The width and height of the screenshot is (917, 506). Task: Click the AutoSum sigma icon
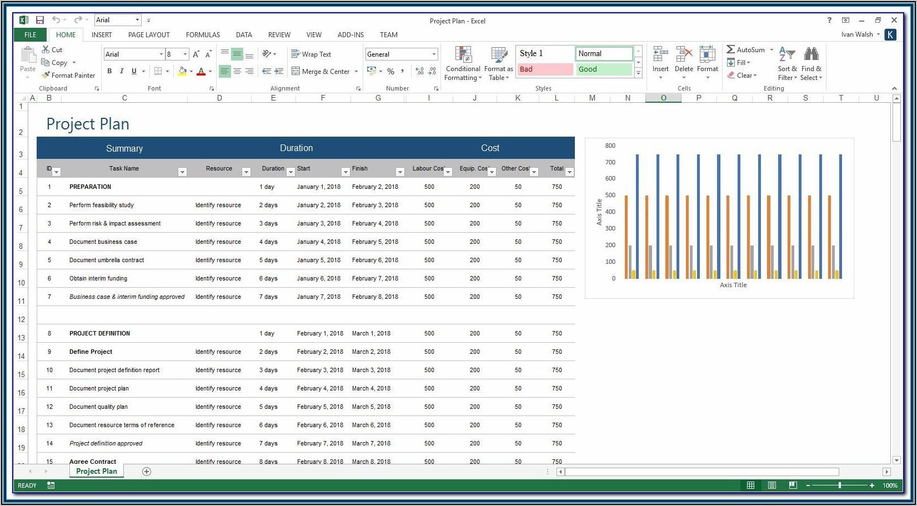click(x=731, y=49)
